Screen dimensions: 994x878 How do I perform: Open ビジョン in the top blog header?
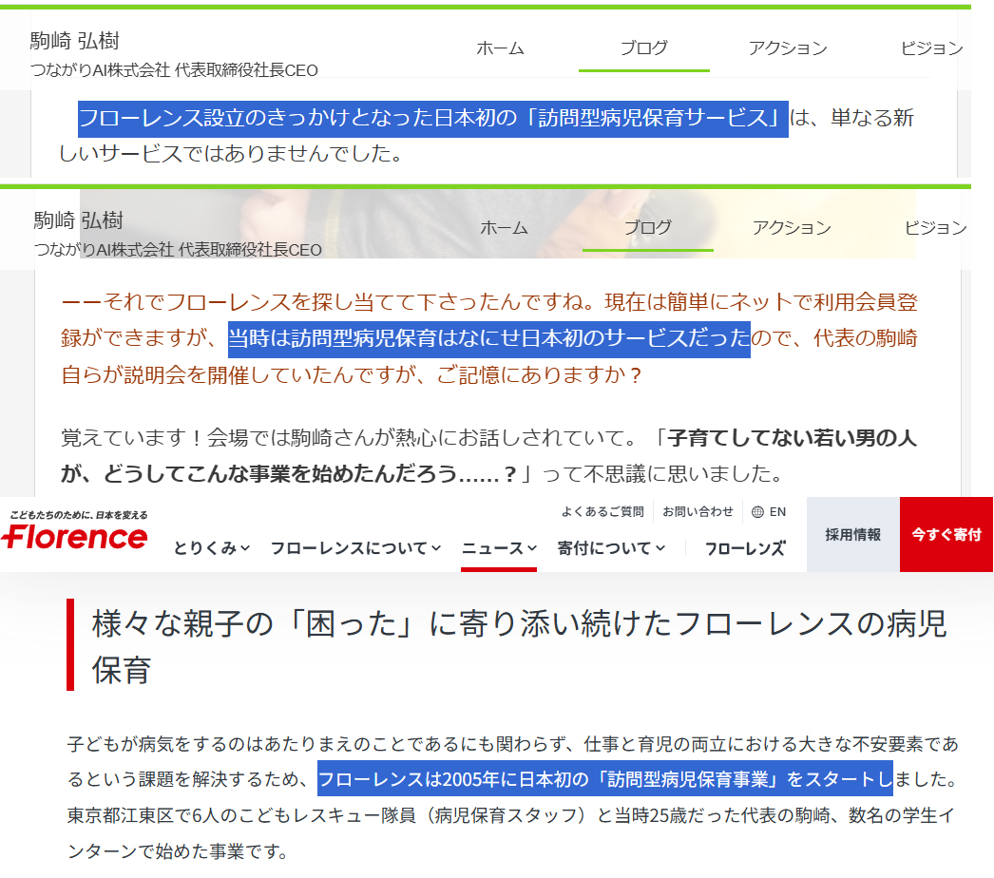click(x=932, y=48)
